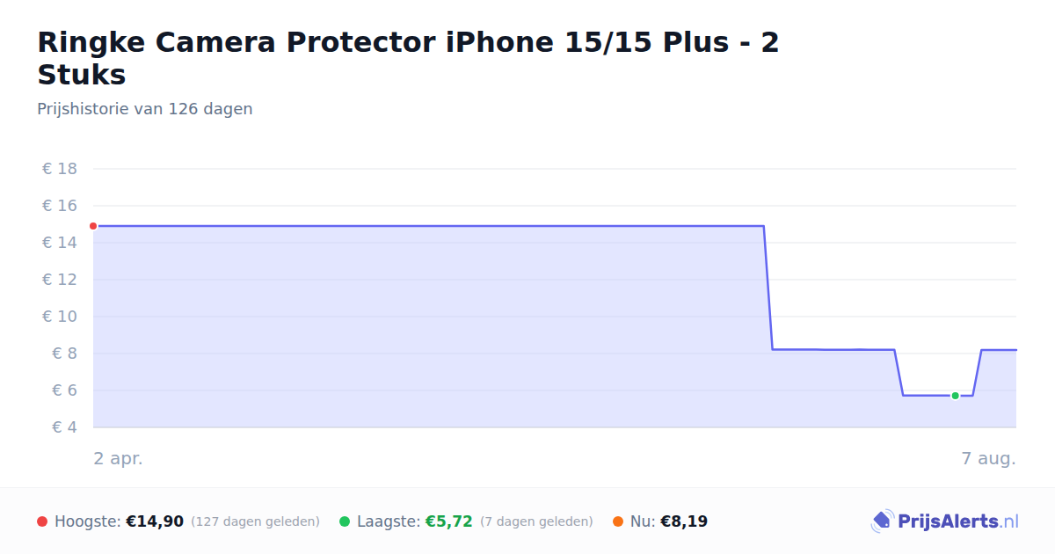Click the highest price value €14,90
1055x554 pixels.
155,521
